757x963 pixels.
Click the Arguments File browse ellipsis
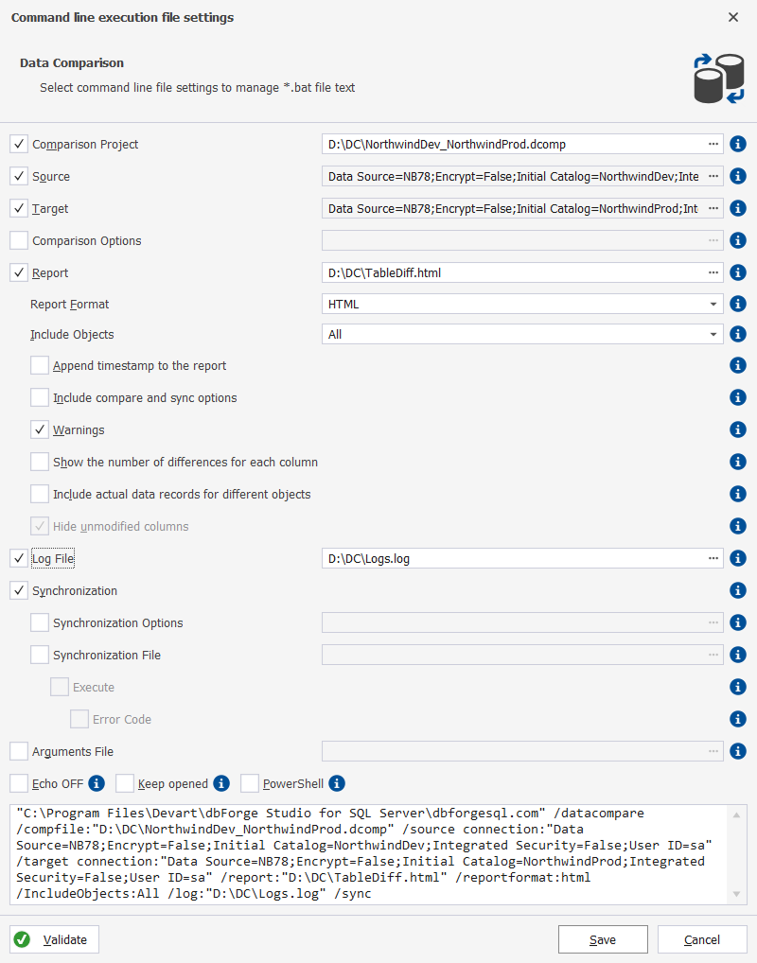tap(714, 751)
